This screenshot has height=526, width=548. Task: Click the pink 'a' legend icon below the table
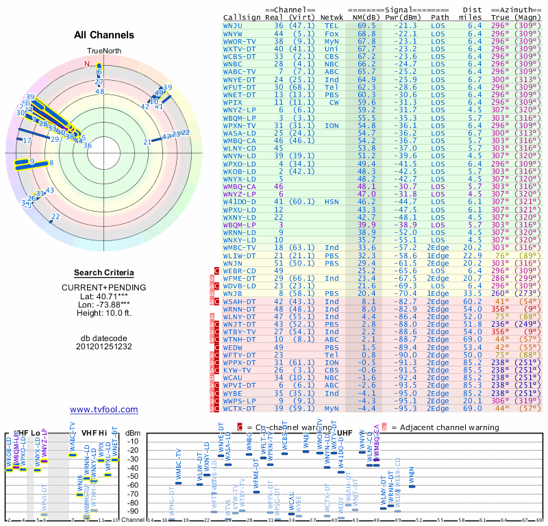pos(384,427)
